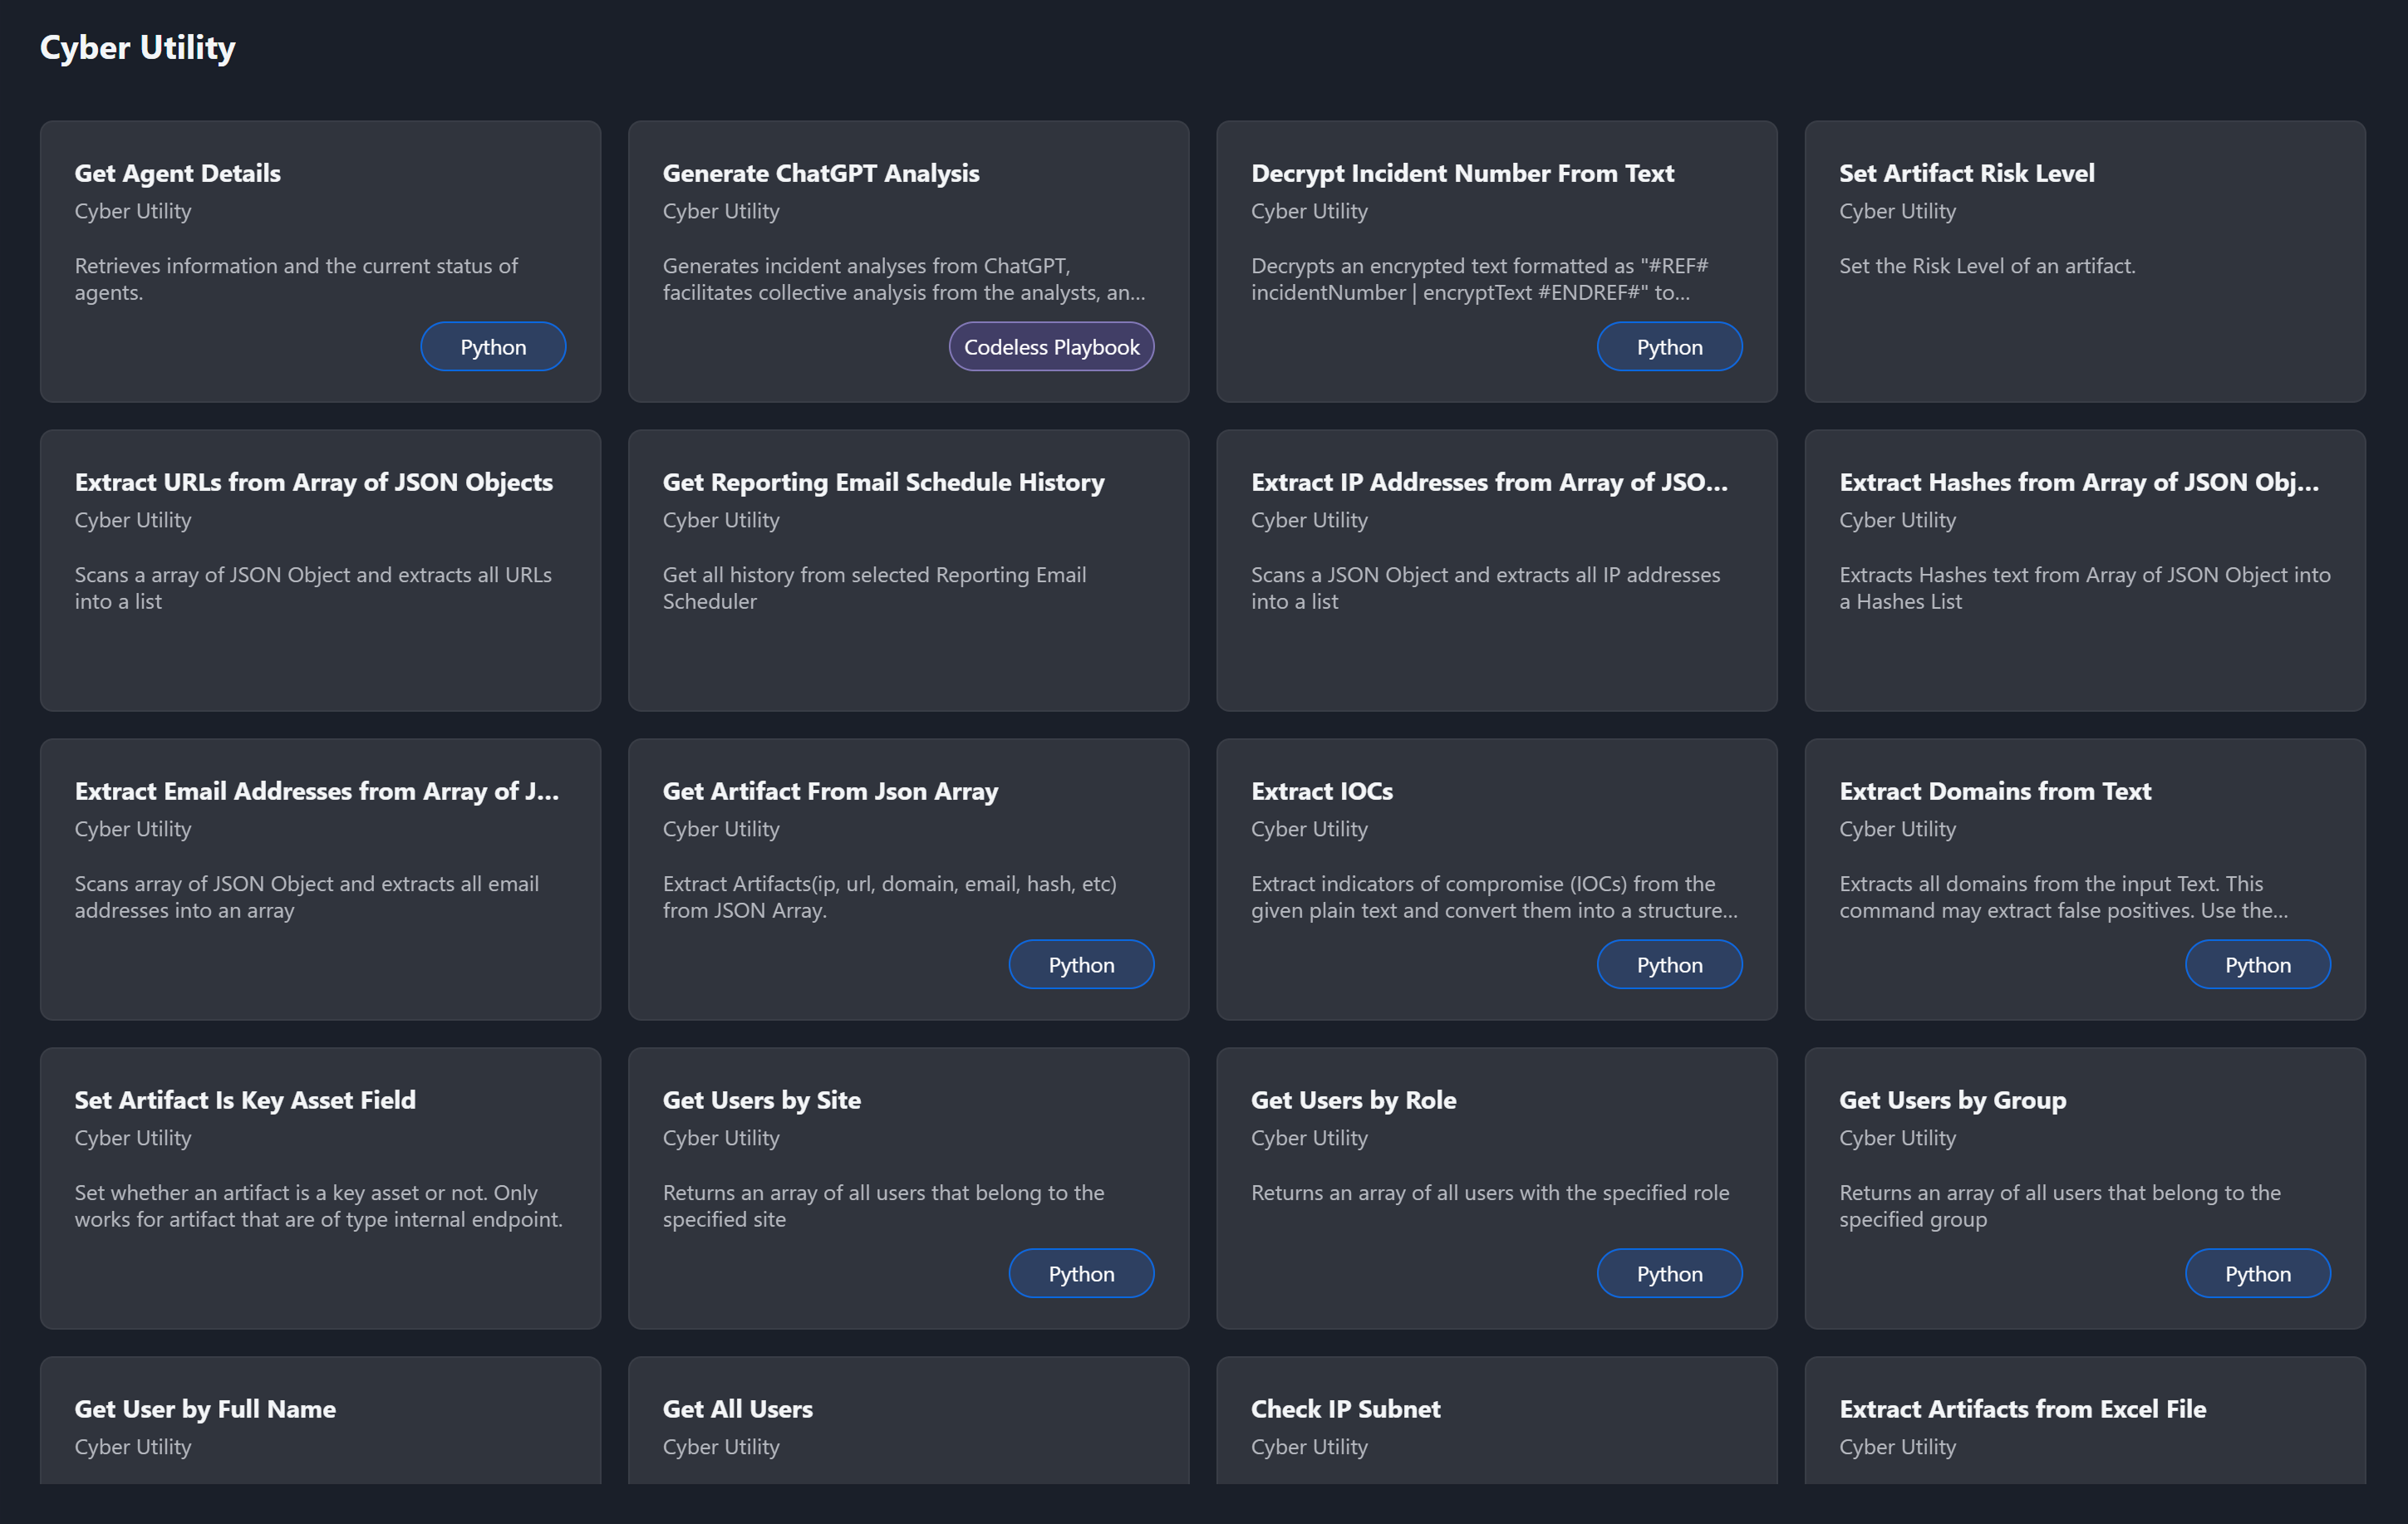
Task: Click Python tag on Get Agent Details
Action: tap(493, 347)
